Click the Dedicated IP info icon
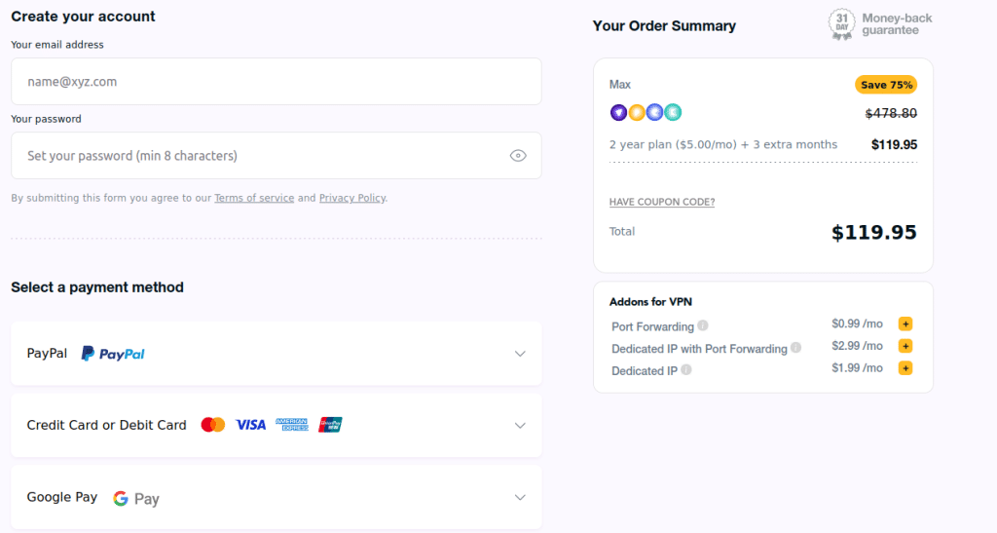The height and width of the screenshot is (533, 997). (x=686, y=370)
